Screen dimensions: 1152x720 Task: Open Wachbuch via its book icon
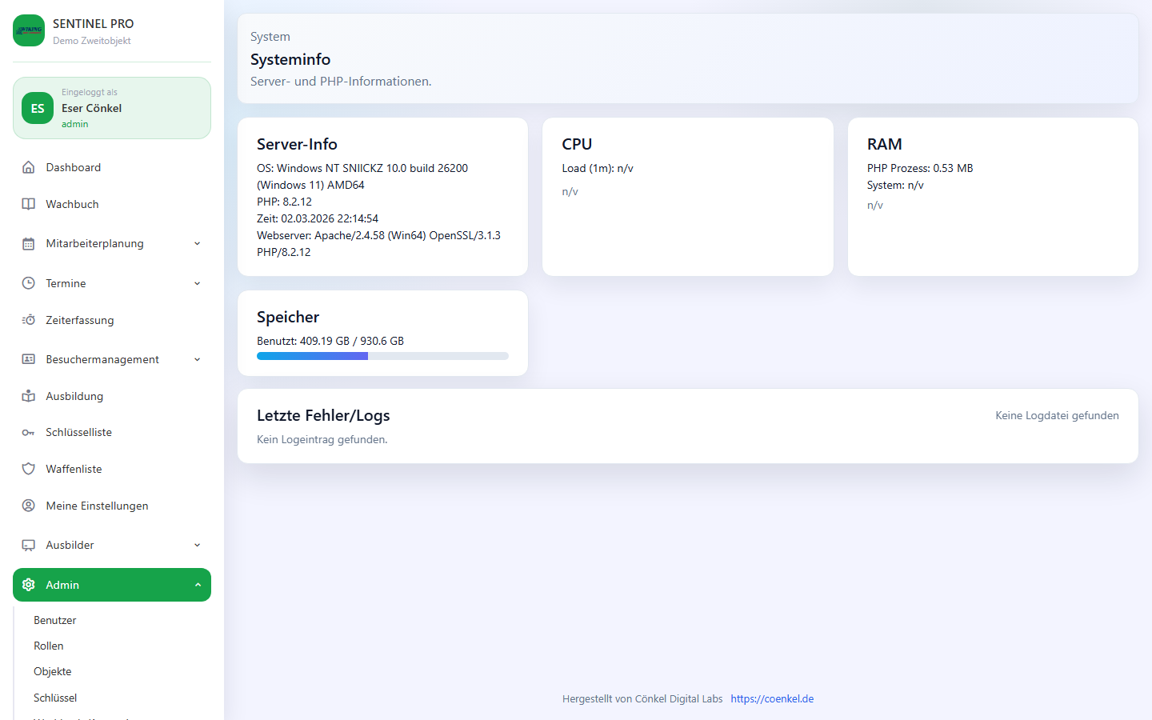point(28,204)
